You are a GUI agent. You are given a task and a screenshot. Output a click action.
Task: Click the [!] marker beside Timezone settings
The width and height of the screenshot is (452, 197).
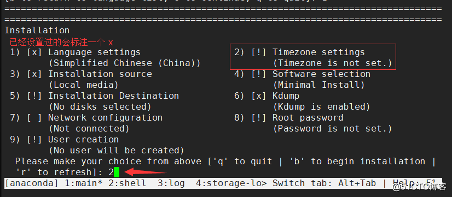click(x=259, y=52)
